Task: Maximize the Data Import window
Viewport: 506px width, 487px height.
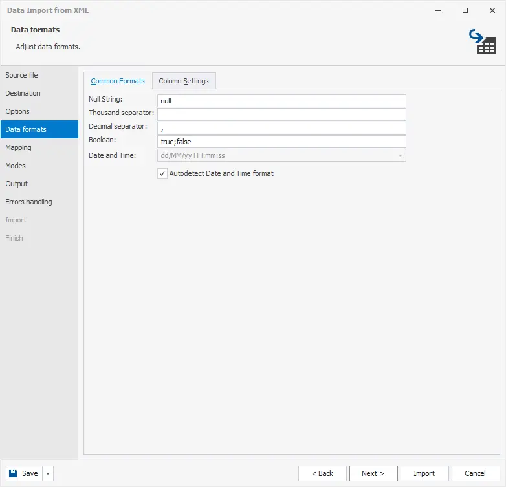Action: click(465, 10)
